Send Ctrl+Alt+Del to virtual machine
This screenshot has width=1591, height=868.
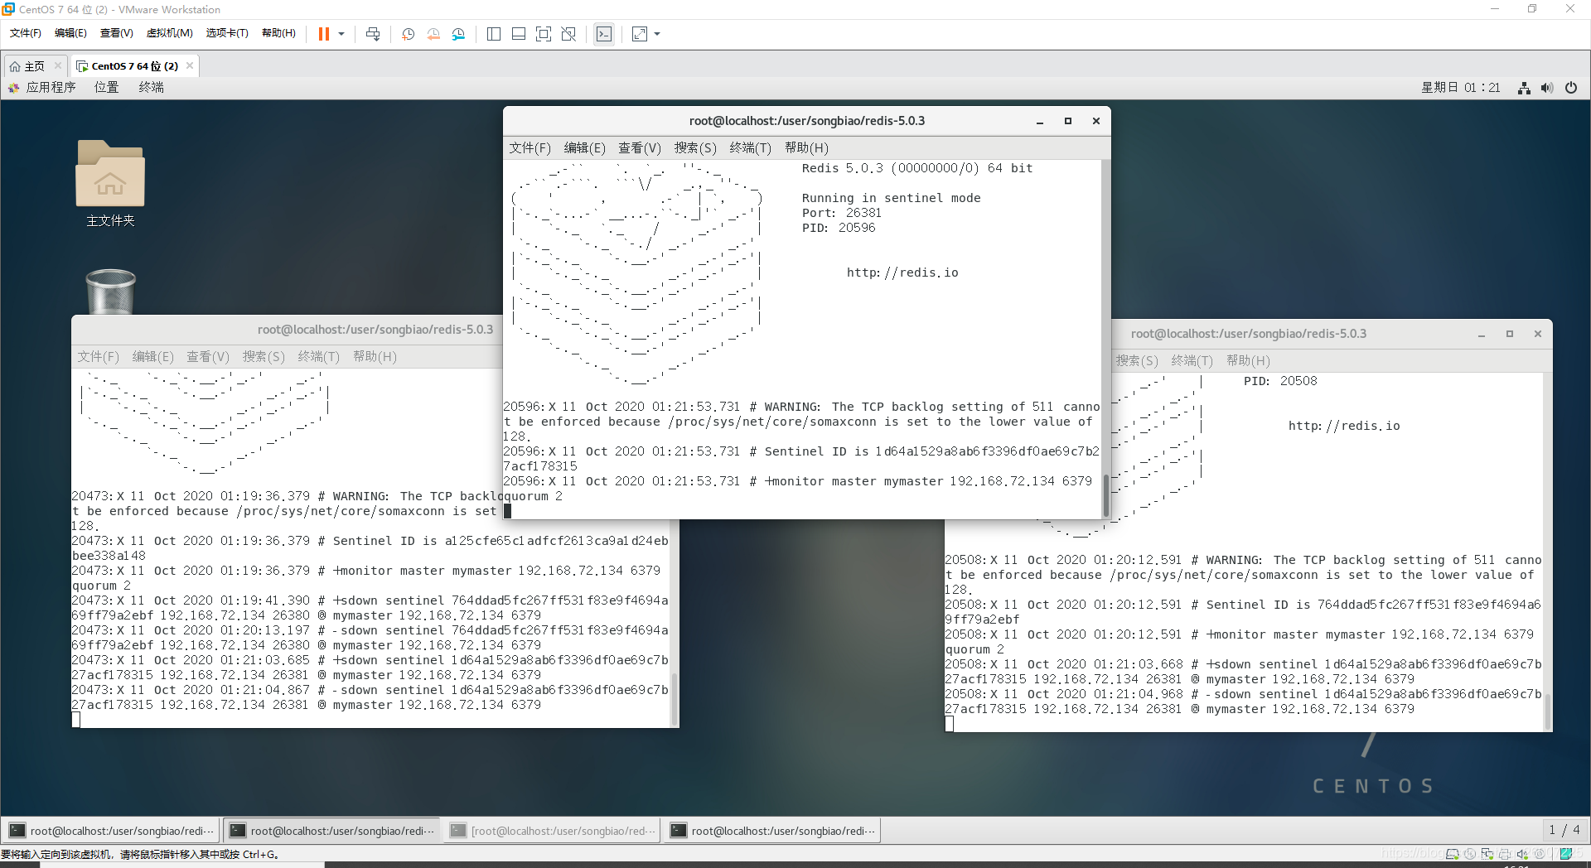click(373, 34)
